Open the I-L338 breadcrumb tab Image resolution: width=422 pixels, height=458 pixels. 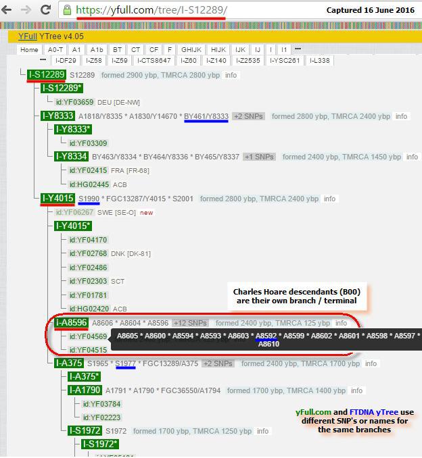[x=319, y=61]
